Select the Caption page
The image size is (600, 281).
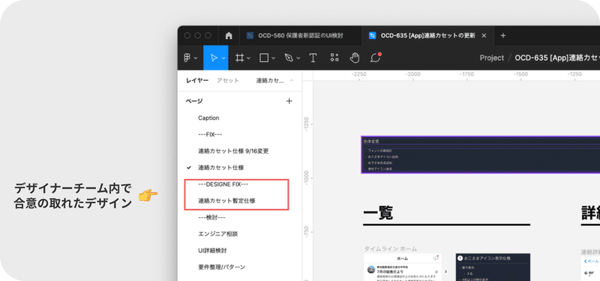208,118
